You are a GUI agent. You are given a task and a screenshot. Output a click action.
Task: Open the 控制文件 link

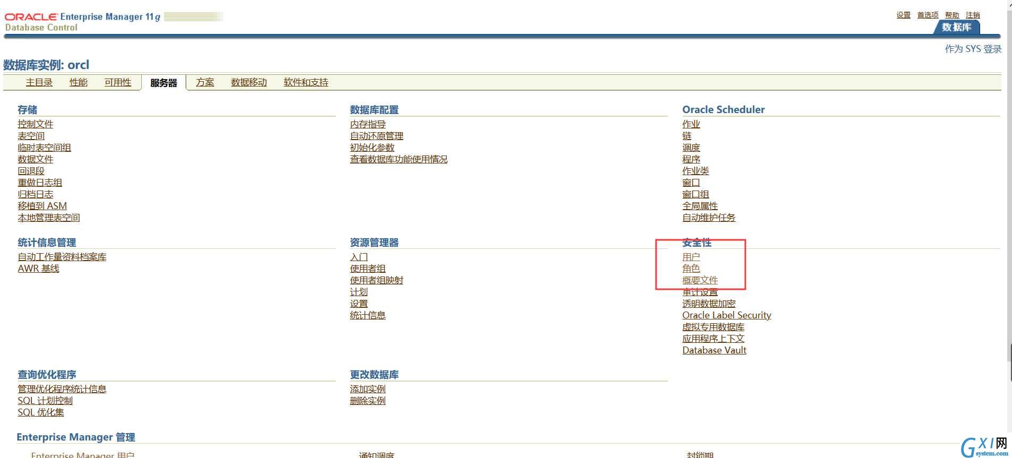coord(36,124)
